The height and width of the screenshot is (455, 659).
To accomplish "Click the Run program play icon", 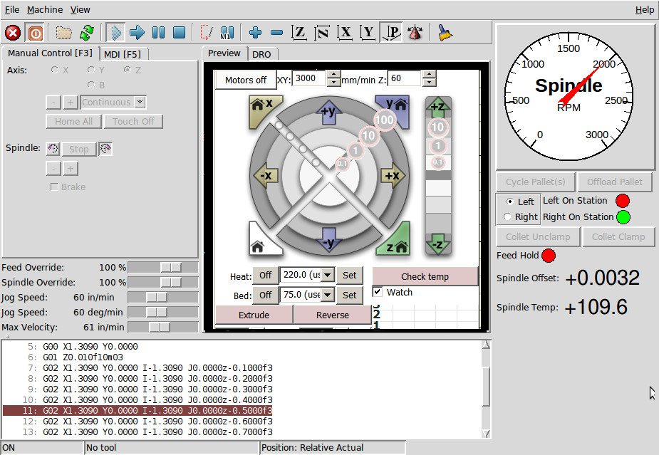I will point(115,32).
